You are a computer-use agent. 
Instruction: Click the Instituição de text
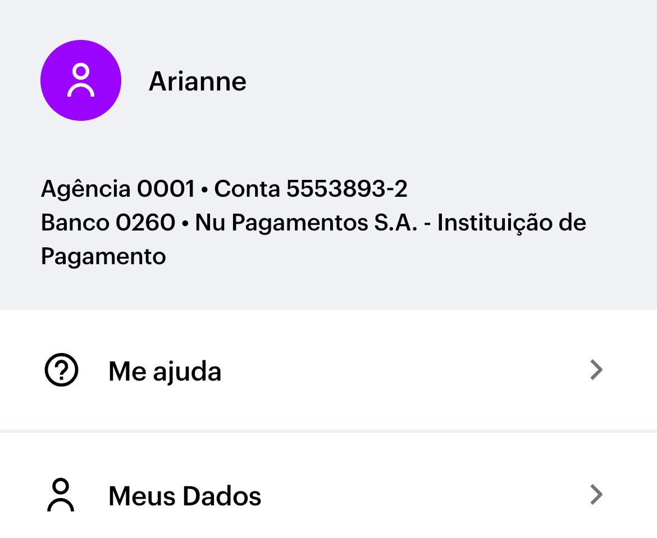coord(512,223)
